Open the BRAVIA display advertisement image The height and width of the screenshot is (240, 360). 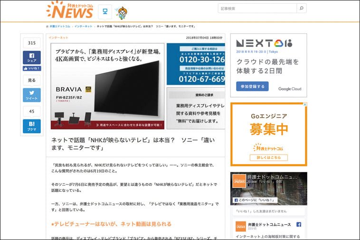[x=107, y=86]
